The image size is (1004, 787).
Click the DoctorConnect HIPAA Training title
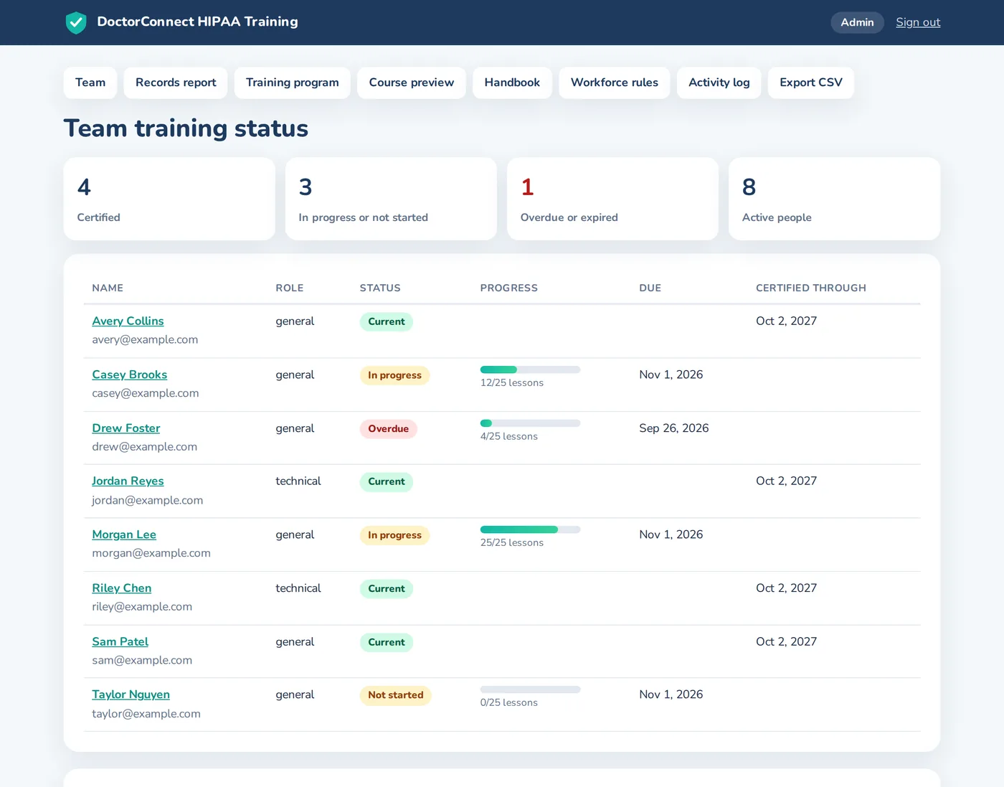[x=198, y=22]
